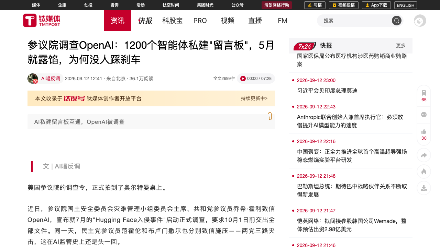Viewport: 440px width, 247px height.
Task: Bookmark the article with count 65
Action: [x=424, y=96]
